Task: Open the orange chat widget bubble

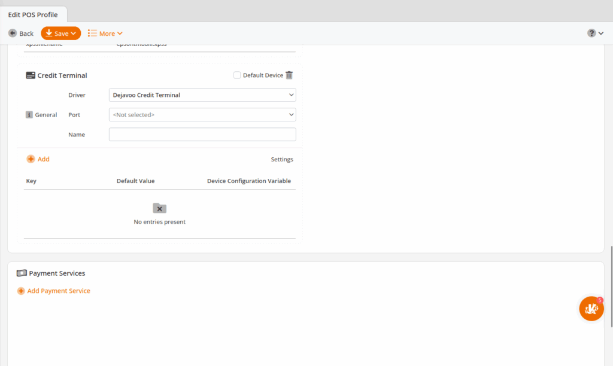Action: pos(591,309)
